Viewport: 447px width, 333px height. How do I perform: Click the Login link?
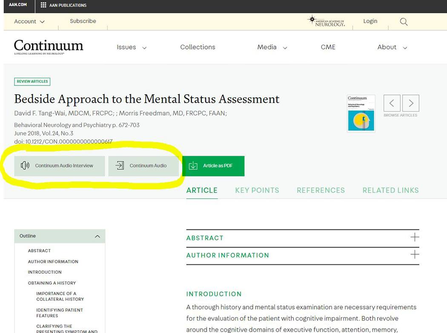pyautogui.click(x=370, y=21)
